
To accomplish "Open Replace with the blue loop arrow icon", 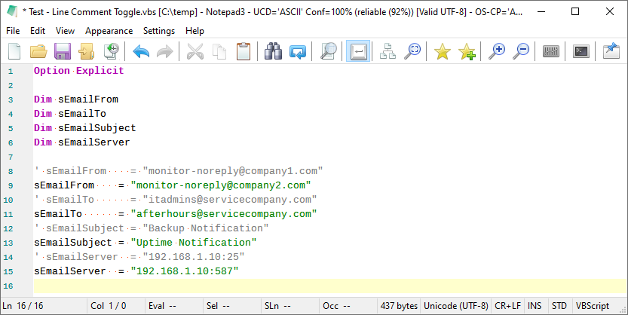I will tap(298, 52).
